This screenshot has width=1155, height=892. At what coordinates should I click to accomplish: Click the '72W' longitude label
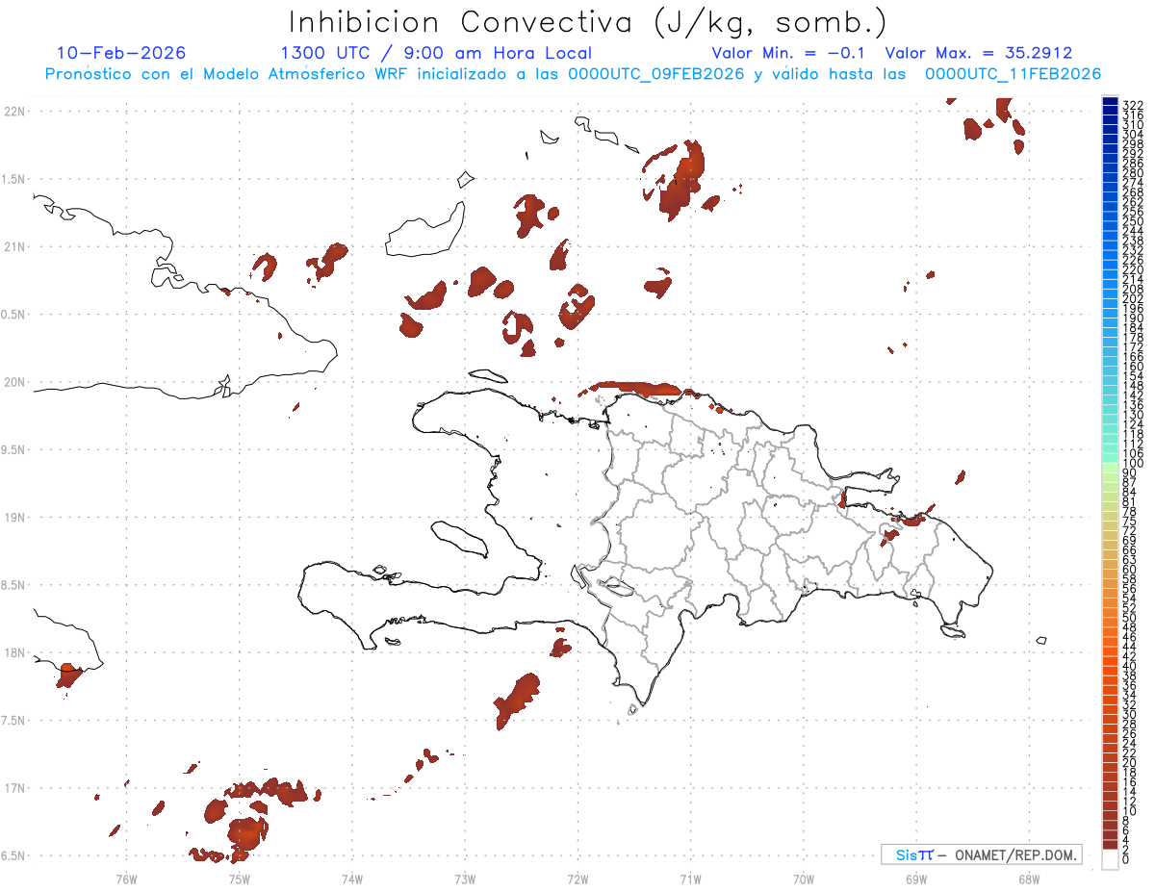pyautogui.click(x=577, y=879)
